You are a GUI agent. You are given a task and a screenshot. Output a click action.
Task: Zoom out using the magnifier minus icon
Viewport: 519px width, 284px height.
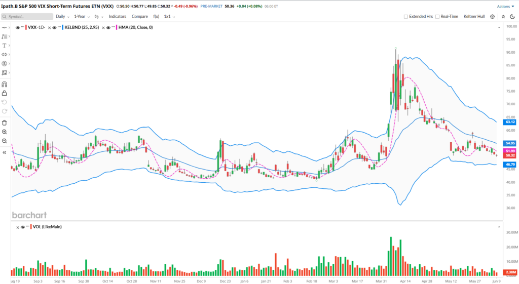[x=5, y=141]
